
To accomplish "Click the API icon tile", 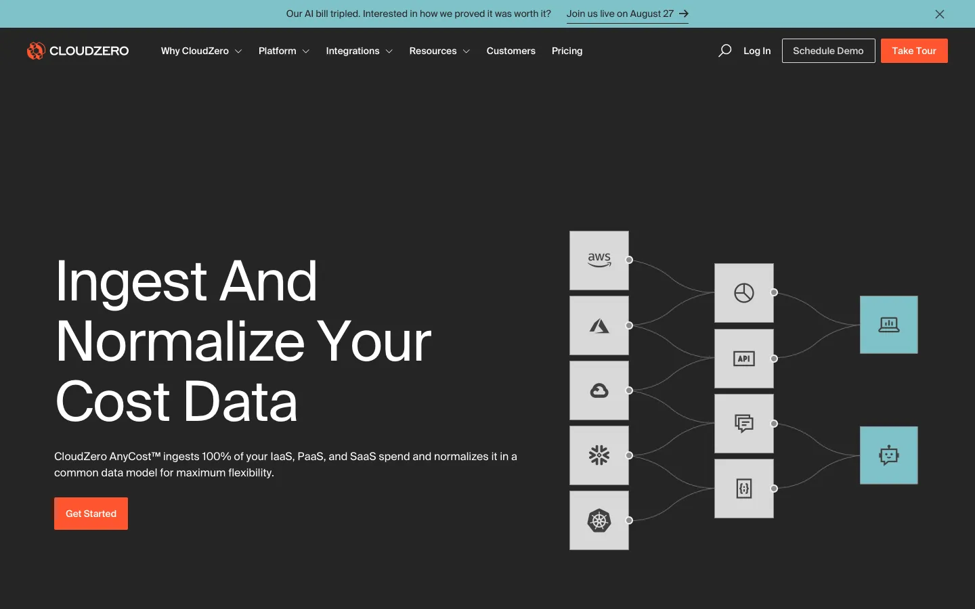I will coord(744,359).
